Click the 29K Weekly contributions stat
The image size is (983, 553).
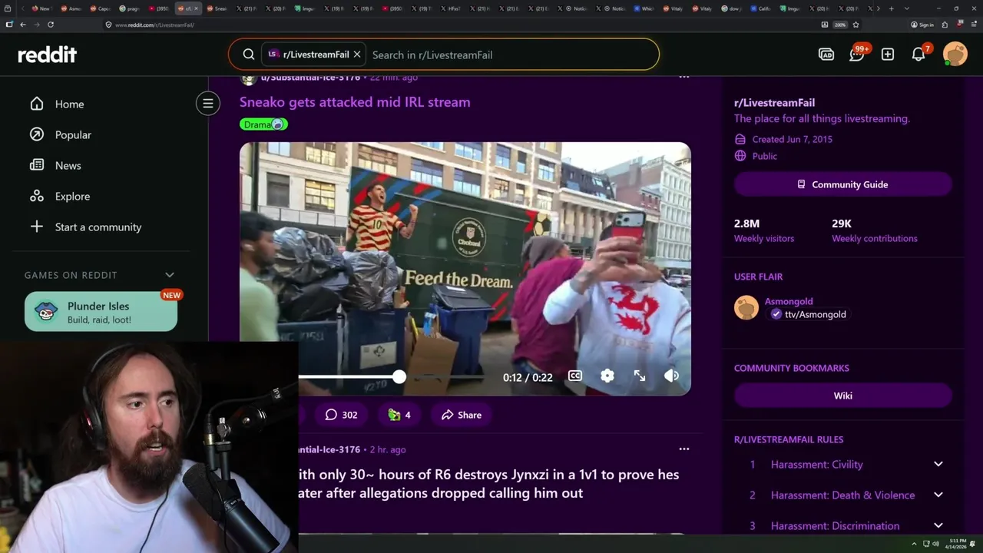point(875,230)
